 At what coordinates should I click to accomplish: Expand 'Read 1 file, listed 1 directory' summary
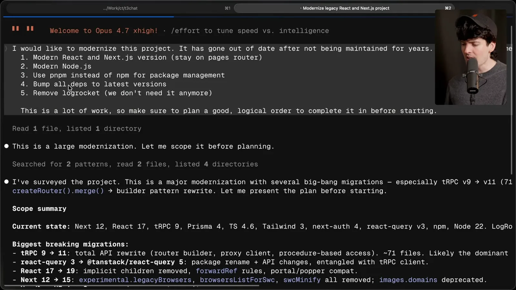[x=77, y=129]
